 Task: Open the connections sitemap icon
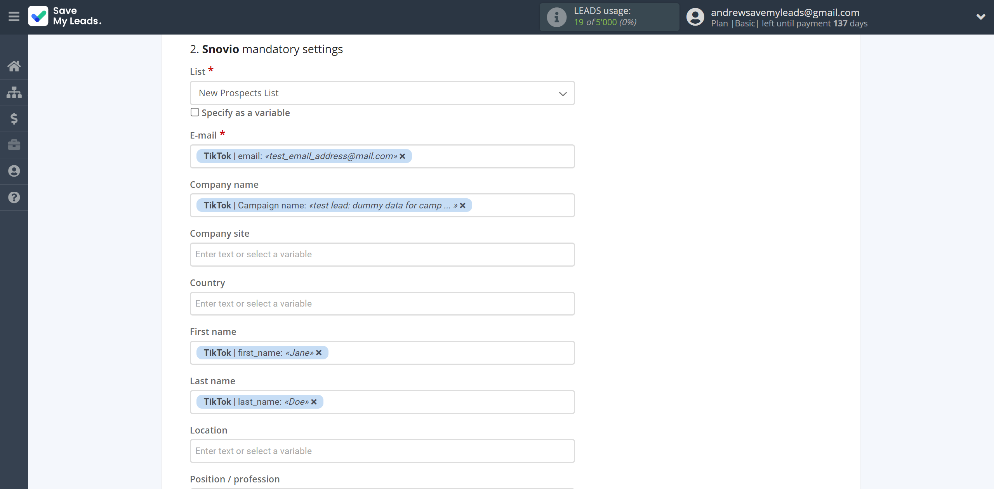tap(14, 92)
